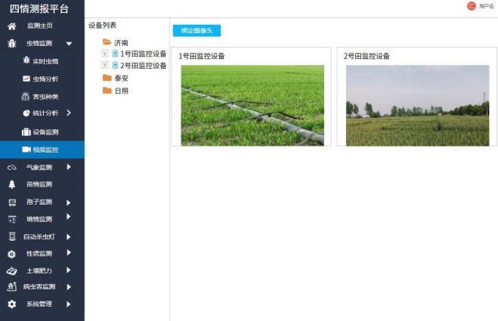This screenshot has width=498, height=321.
Task: Click the cloud icon for 气象监测
Action: click(x=11, y=167)
